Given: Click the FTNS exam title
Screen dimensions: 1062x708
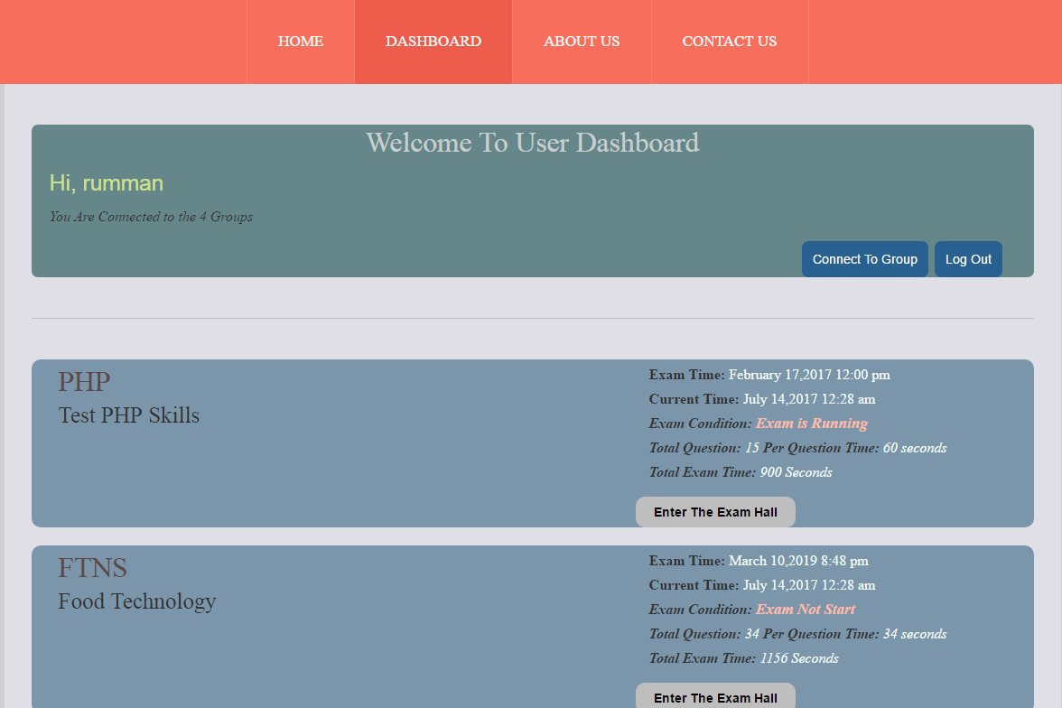Looking at the screenshot, I should (x=92, y=568).
